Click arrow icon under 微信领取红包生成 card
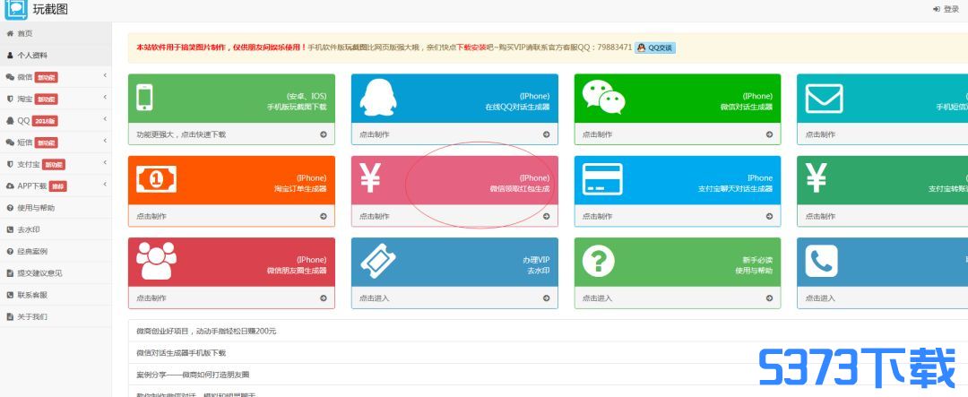This screenshot has height=397, width=968. point(547,216)
